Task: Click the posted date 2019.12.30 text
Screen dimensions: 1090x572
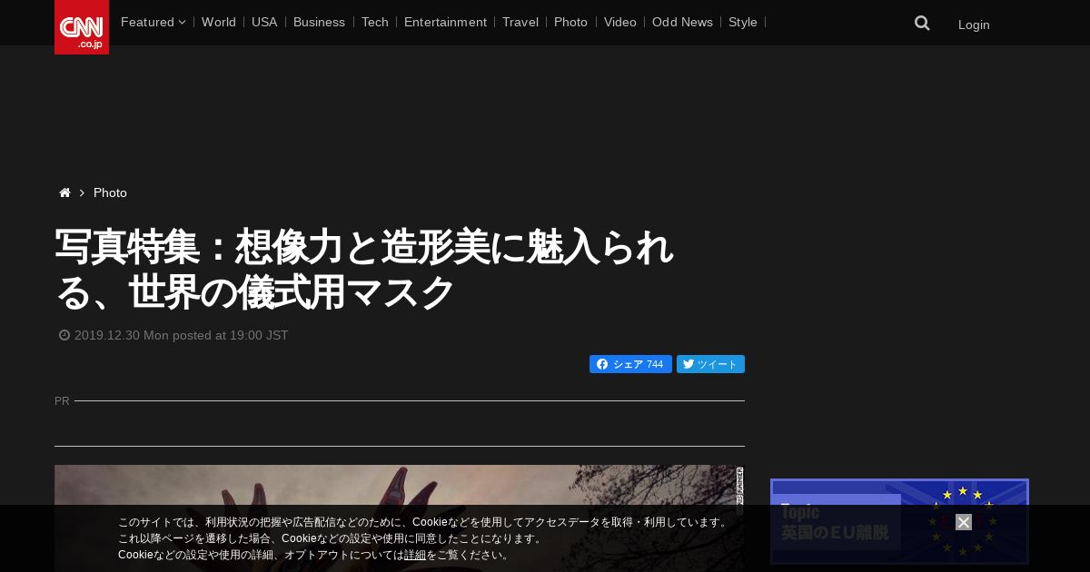Action: (181, 335)
